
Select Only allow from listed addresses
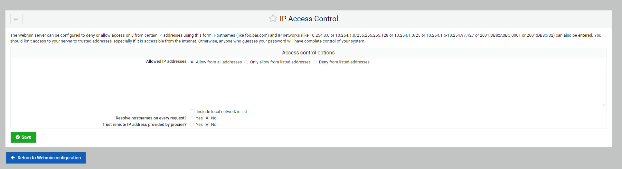(x=246, y=62)
